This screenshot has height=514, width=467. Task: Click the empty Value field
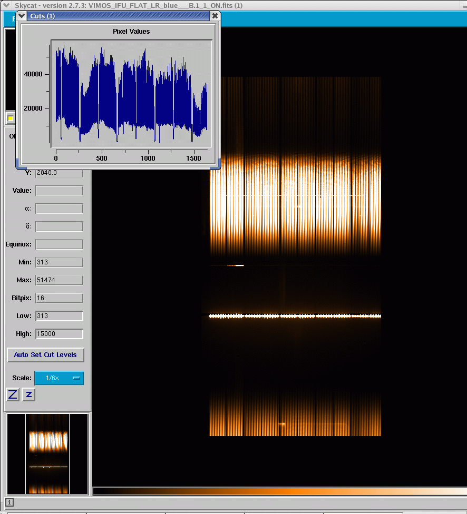click(x=59, y=191)
